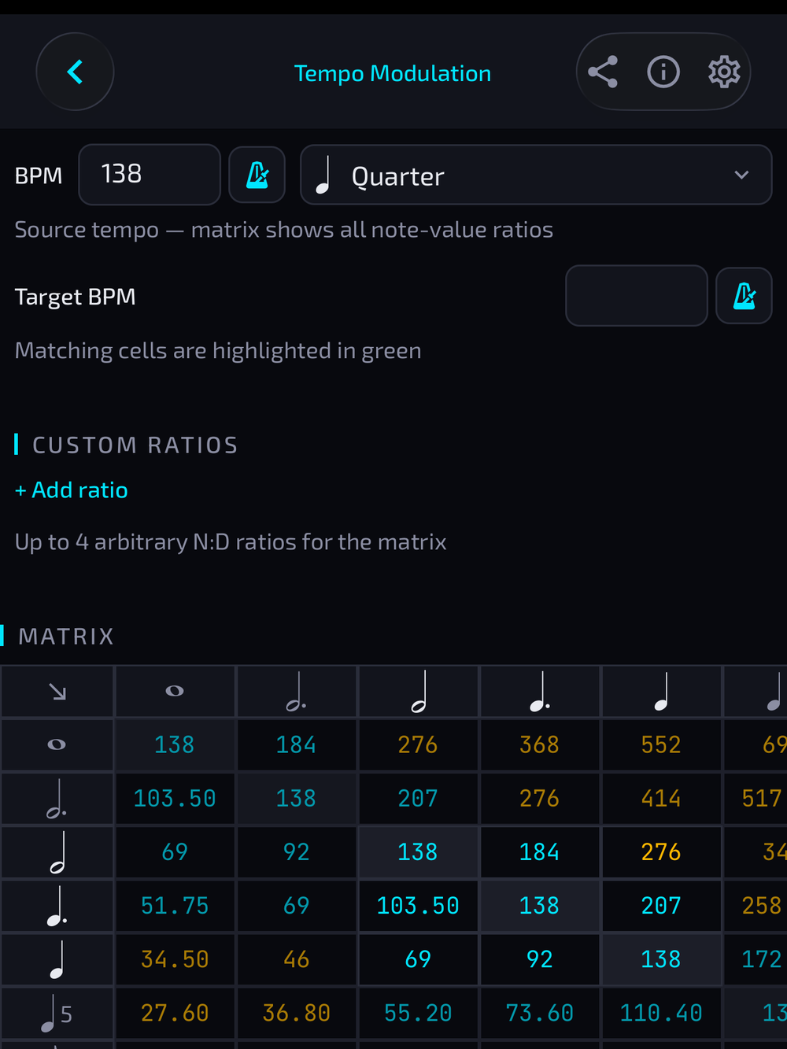This screenshot has width=787, height=1049.
Task: Click the matrix cell showing 552
Action: click(661, 744)
